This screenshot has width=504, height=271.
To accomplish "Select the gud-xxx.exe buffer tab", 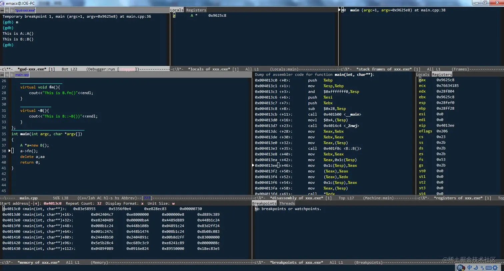I will pyautogui.click(x=25, y=10).
